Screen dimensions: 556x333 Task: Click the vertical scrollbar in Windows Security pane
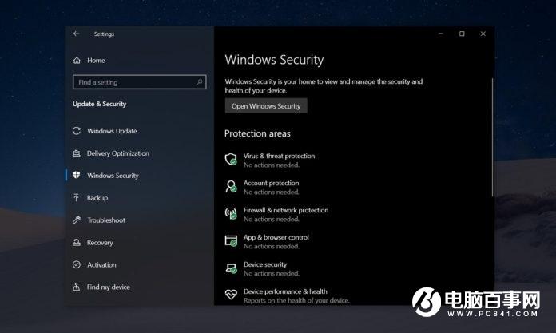click(x=492, y=137)
